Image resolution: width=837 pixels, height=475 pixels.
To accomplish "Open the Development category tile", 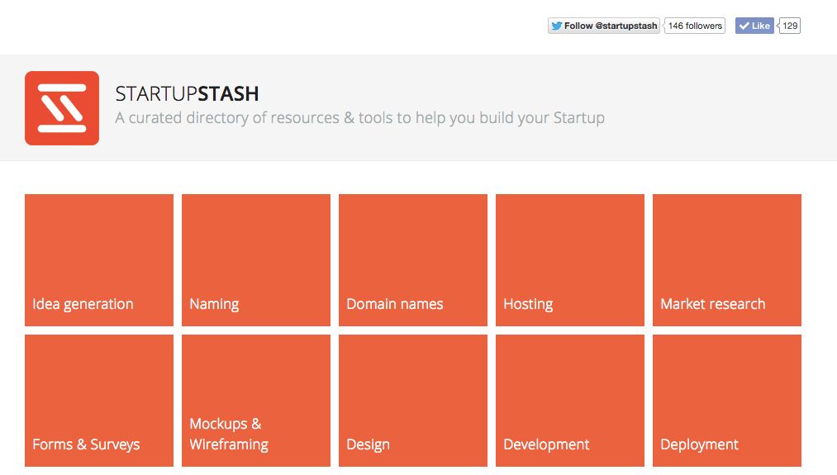I will pos(570,401).
